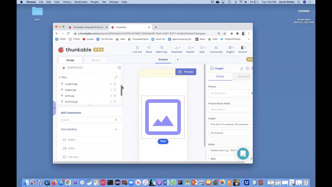Click the files list scrollbar

tap(121, 90)
